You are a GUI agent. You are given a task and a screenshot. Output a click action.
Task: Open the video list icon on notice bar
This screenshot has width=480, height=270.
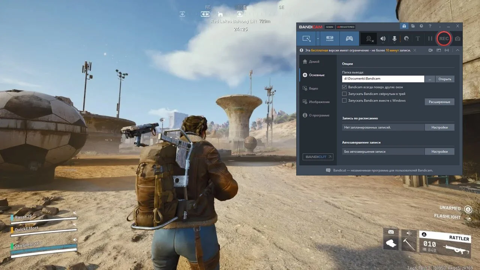(x=431, y=50)
